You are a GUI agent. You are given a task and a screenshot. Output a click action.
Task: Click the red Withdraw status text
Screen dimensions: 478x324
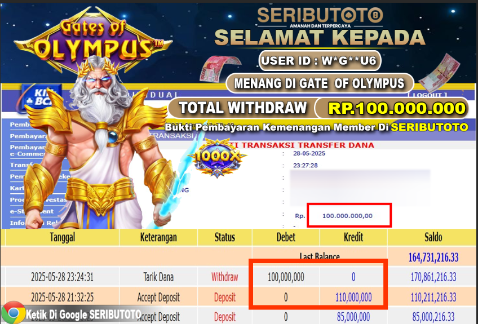click(225, 277)
